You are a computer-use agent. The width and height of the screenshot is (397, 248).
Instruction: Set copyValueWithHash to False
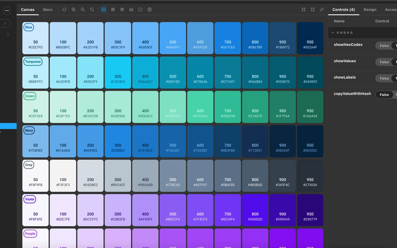[384, 95]
